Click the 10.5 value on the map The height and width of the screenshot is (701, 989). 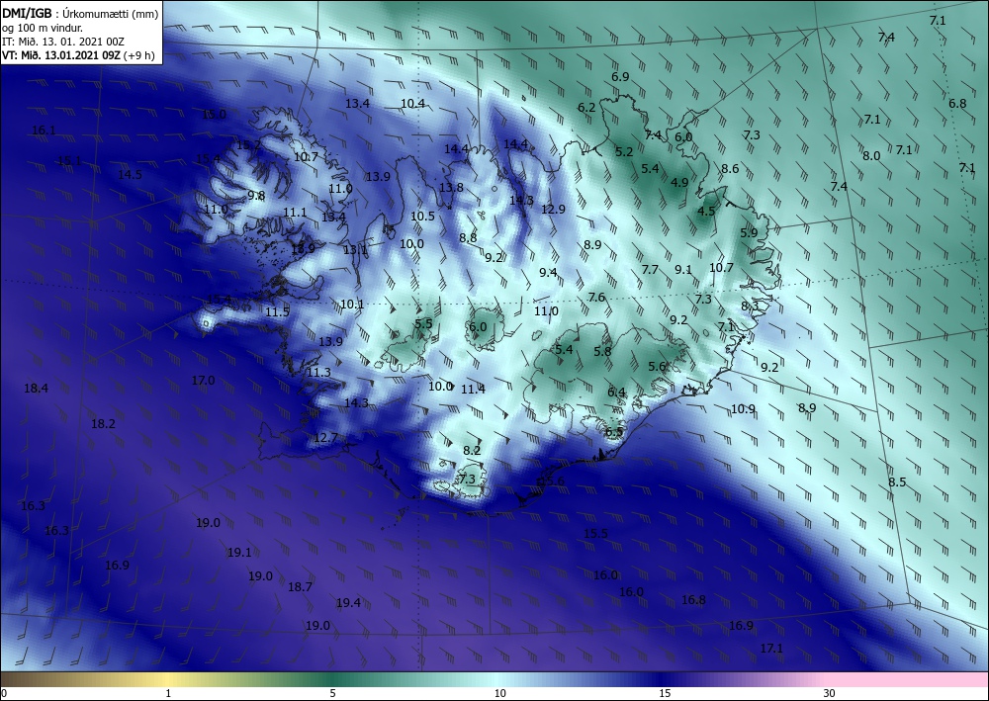[422, 217]
